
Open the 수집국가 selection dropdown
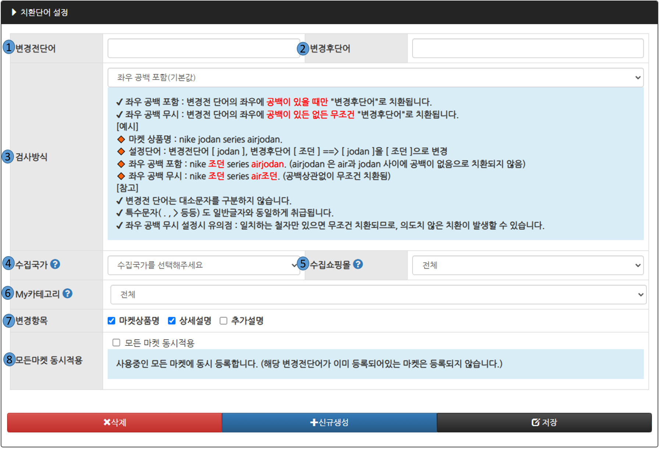click(203, 265)
